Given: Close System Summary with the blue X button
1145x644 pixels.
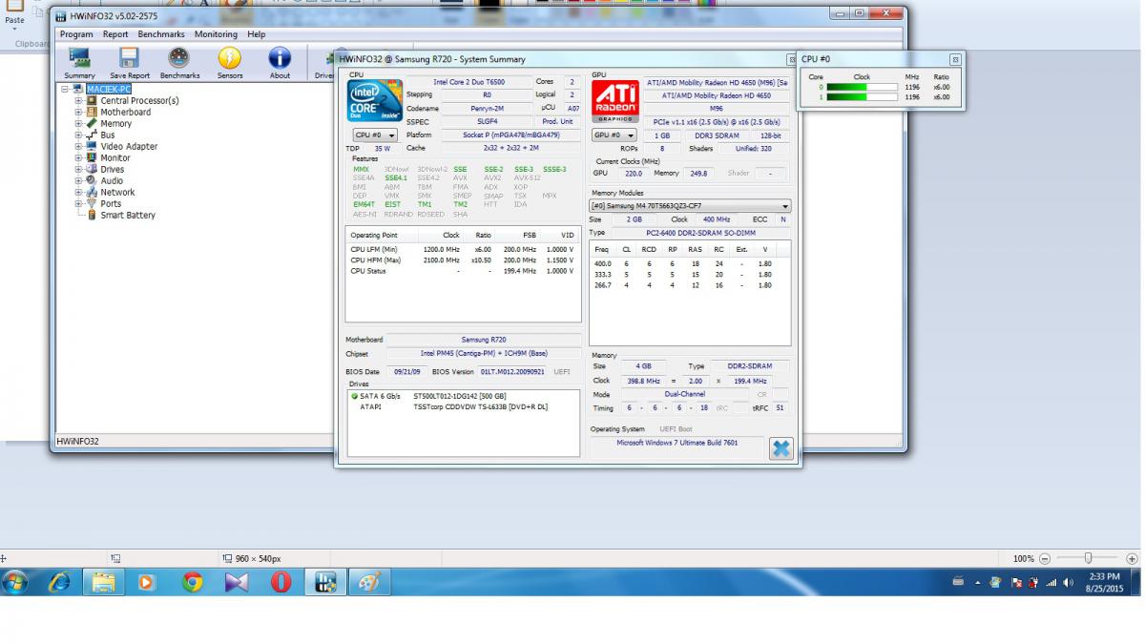Looking at the screenshot, I should coord(781,448).
